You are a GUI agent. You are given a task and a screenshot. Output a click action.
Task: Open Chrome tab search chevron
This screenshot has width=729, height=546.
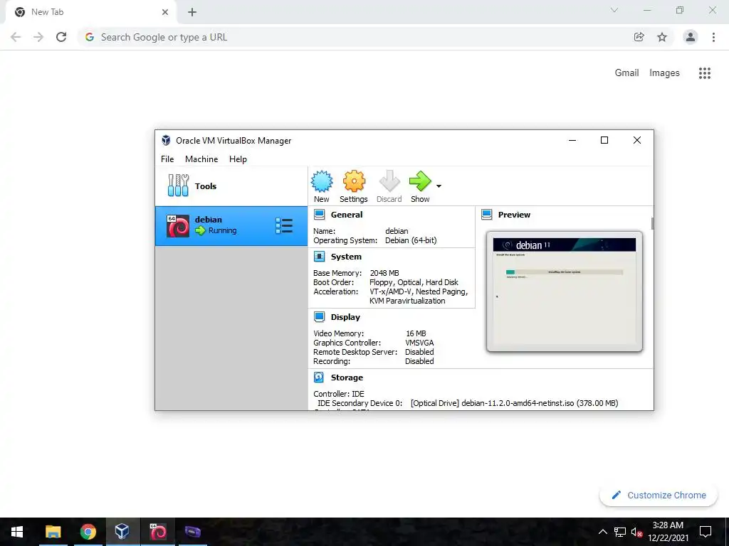coord(614,10)
